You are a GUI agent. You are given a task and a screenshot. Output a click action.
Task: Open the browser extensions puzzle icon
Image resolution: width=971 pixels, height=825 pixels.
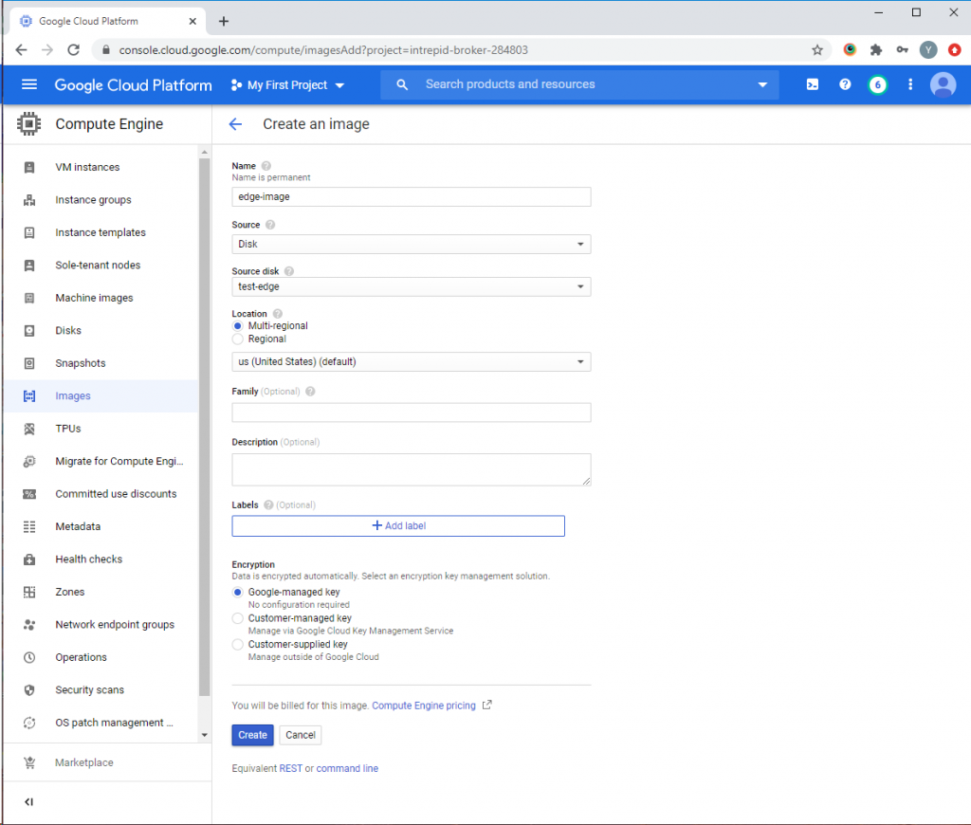(x=875, y=50)
